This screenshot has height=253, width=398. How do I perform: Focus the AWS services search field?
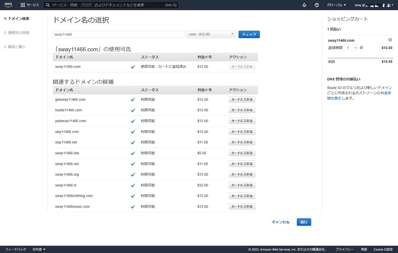tap(111, 5)
